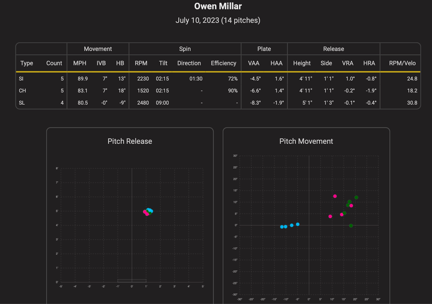The height and width of the screenshot is (304, 432).
Task: Click the SL RPM/Velo value 30.8
Action: (x=412, y=103)
